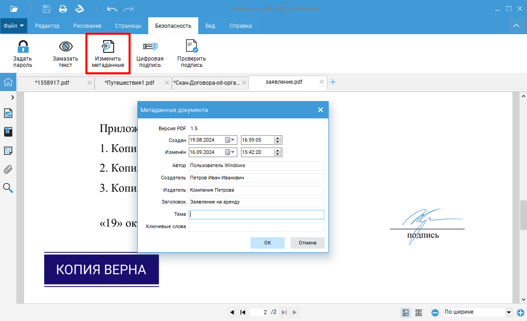Viewport: 527px width, 321px height.
Task: Click Отмена in metadata dialog
Action: [307, 243]
